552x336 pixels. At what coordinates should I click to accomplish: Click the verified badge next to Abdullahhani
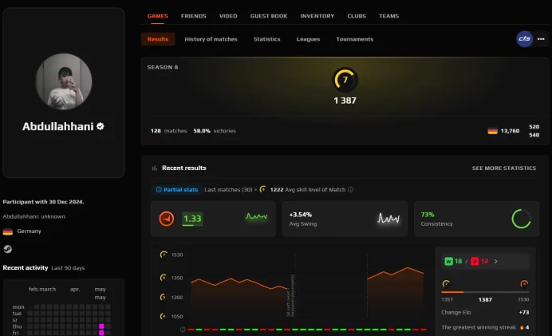click(x=101, y=126)
